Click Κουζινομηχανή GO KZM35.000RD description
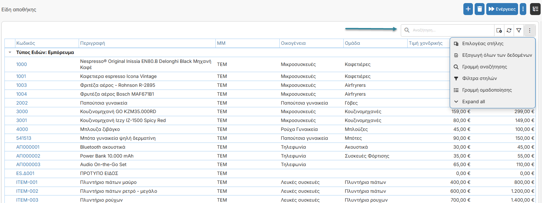This screenshot has height=203, width=542. tap(118, 111)
